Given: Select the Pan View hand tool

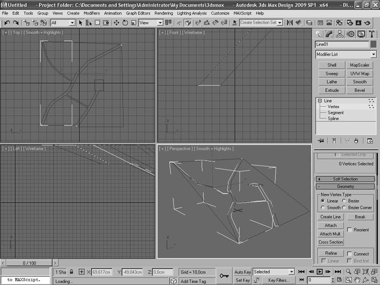Looking at the screenshot, I should click(x=357, y=280).
